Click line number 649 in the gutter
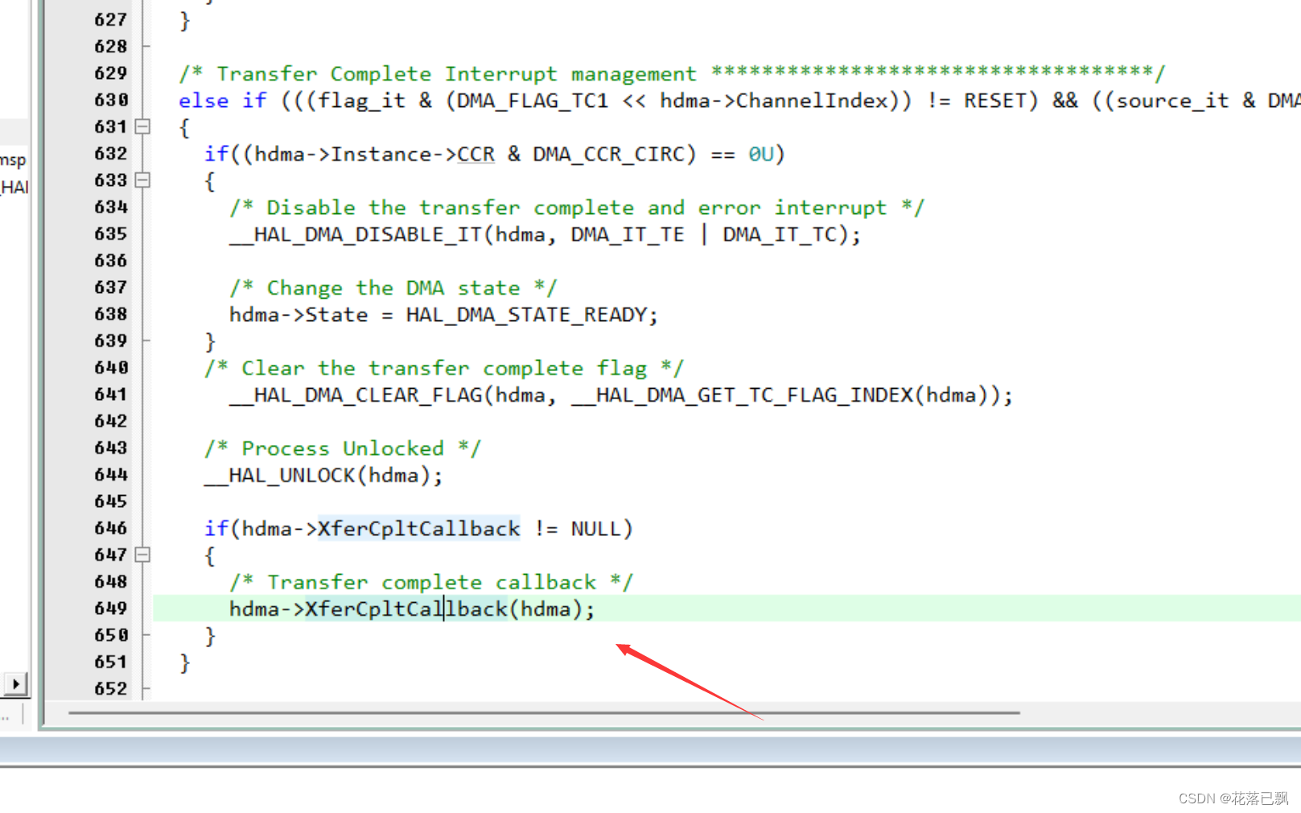This screenshot has height=813, width=1301. click(x=110, y=609)
